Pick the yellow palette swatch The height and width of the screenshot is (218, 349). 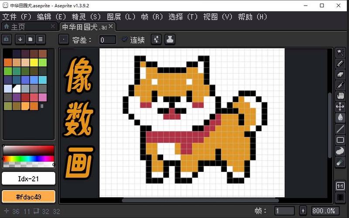(34, 62)
